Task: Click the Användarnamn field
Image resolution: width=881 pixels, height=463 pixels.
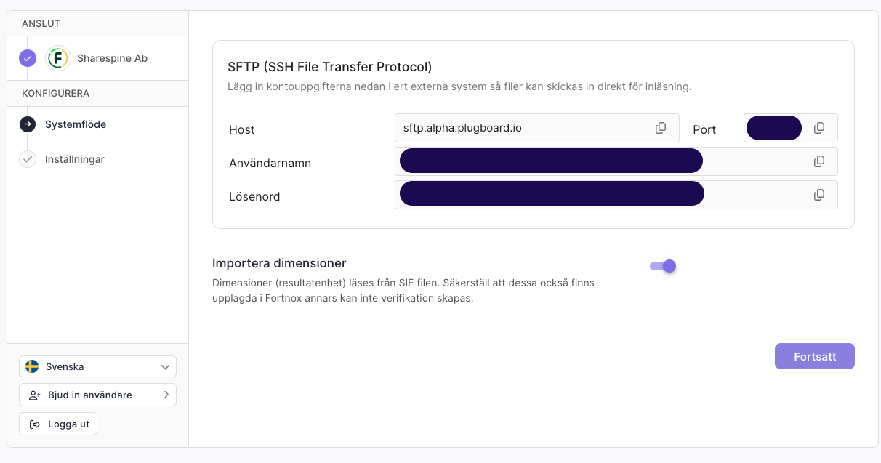Action: 616,161
